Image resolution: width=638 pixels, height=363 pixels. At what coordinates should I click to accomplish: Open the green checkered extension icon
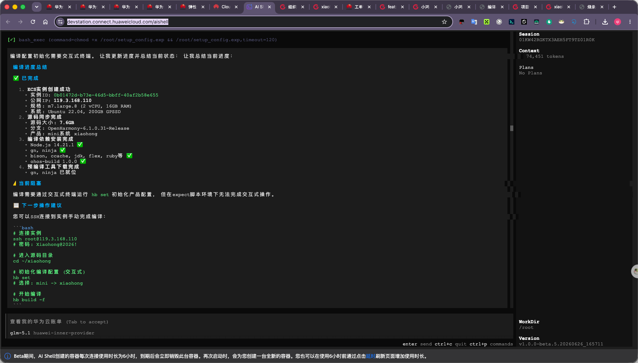487,22
